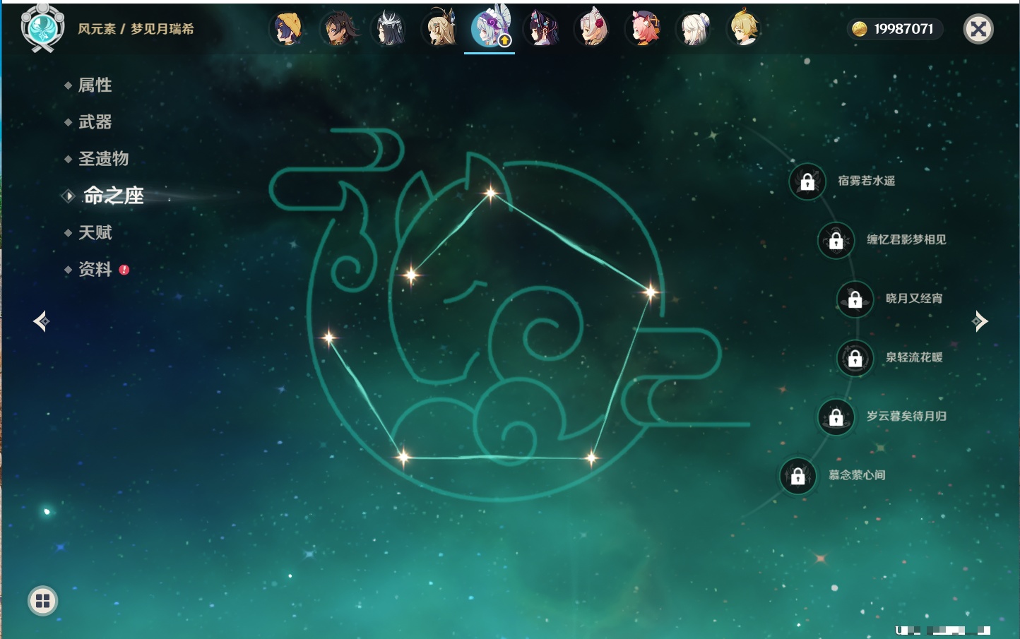Click the topmost constellation star node
1020x639 pixels.
pyautogui.click(x=490, y=193)
